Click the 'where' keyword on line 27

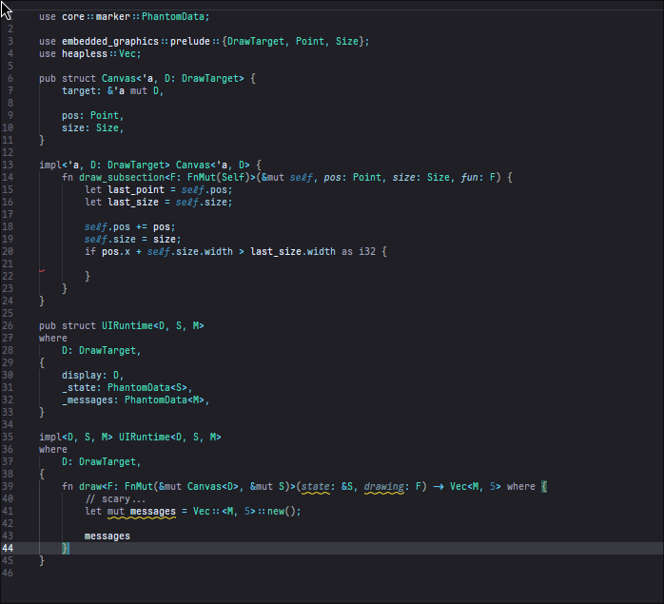(x=53, y=338)
